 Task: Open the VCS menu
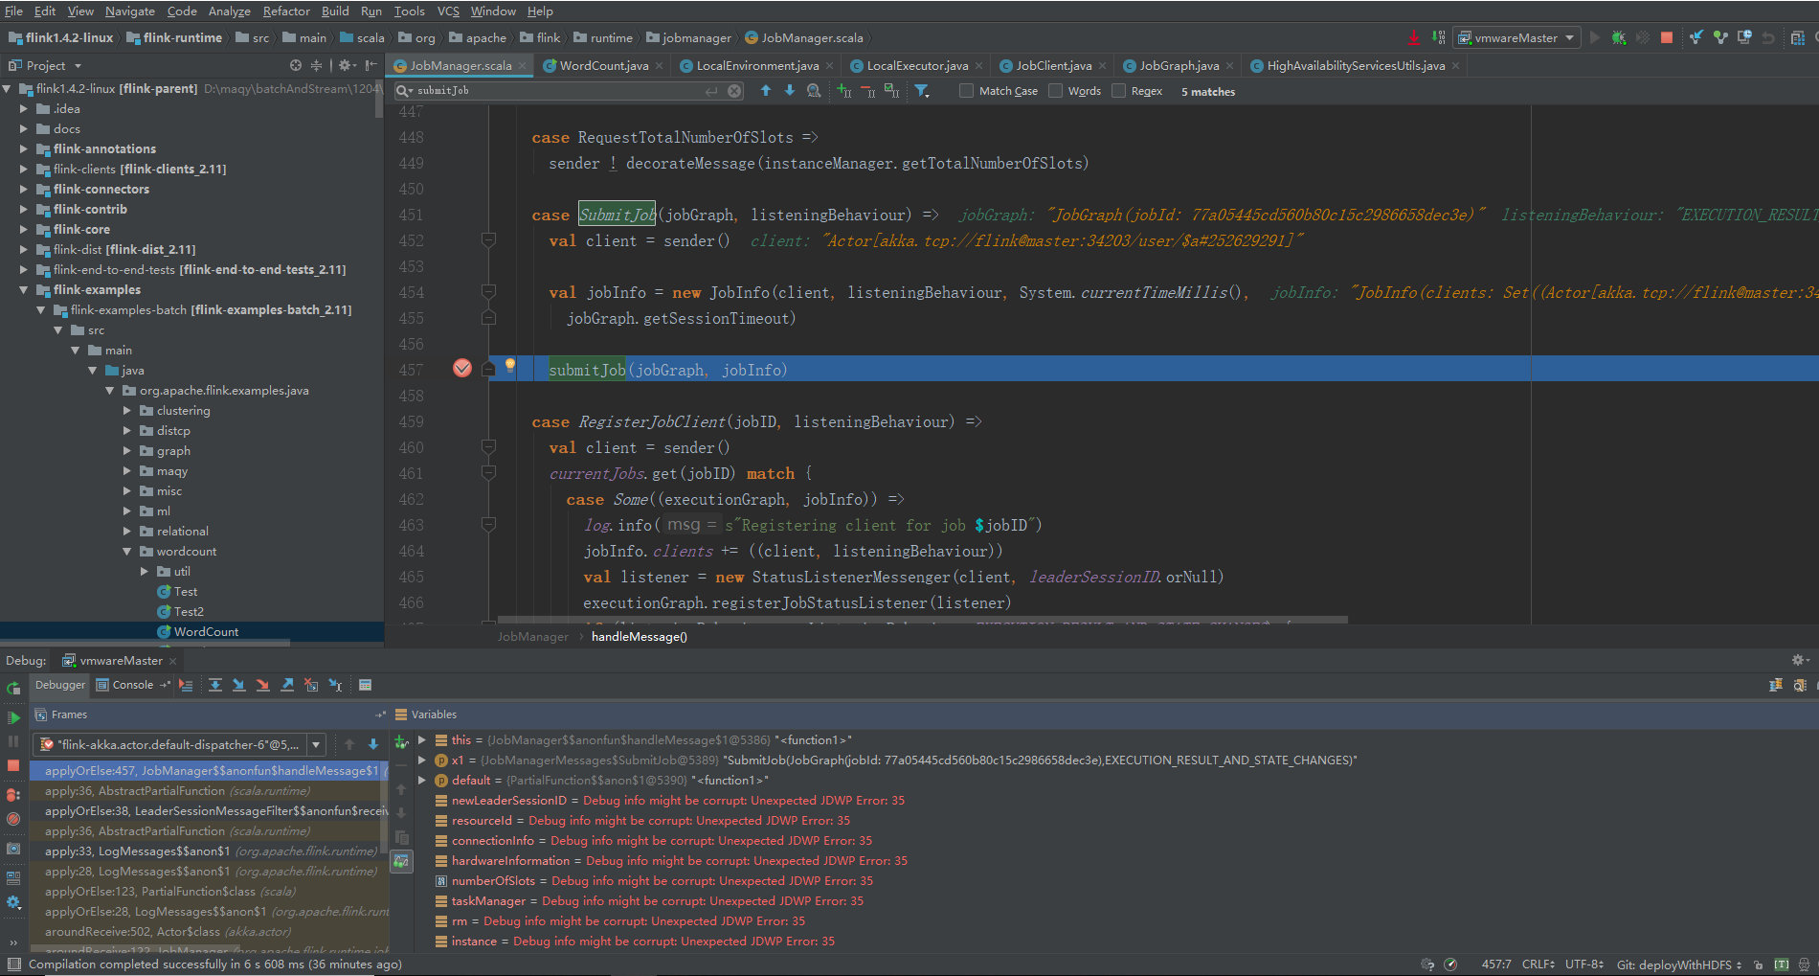pos(448,11)
